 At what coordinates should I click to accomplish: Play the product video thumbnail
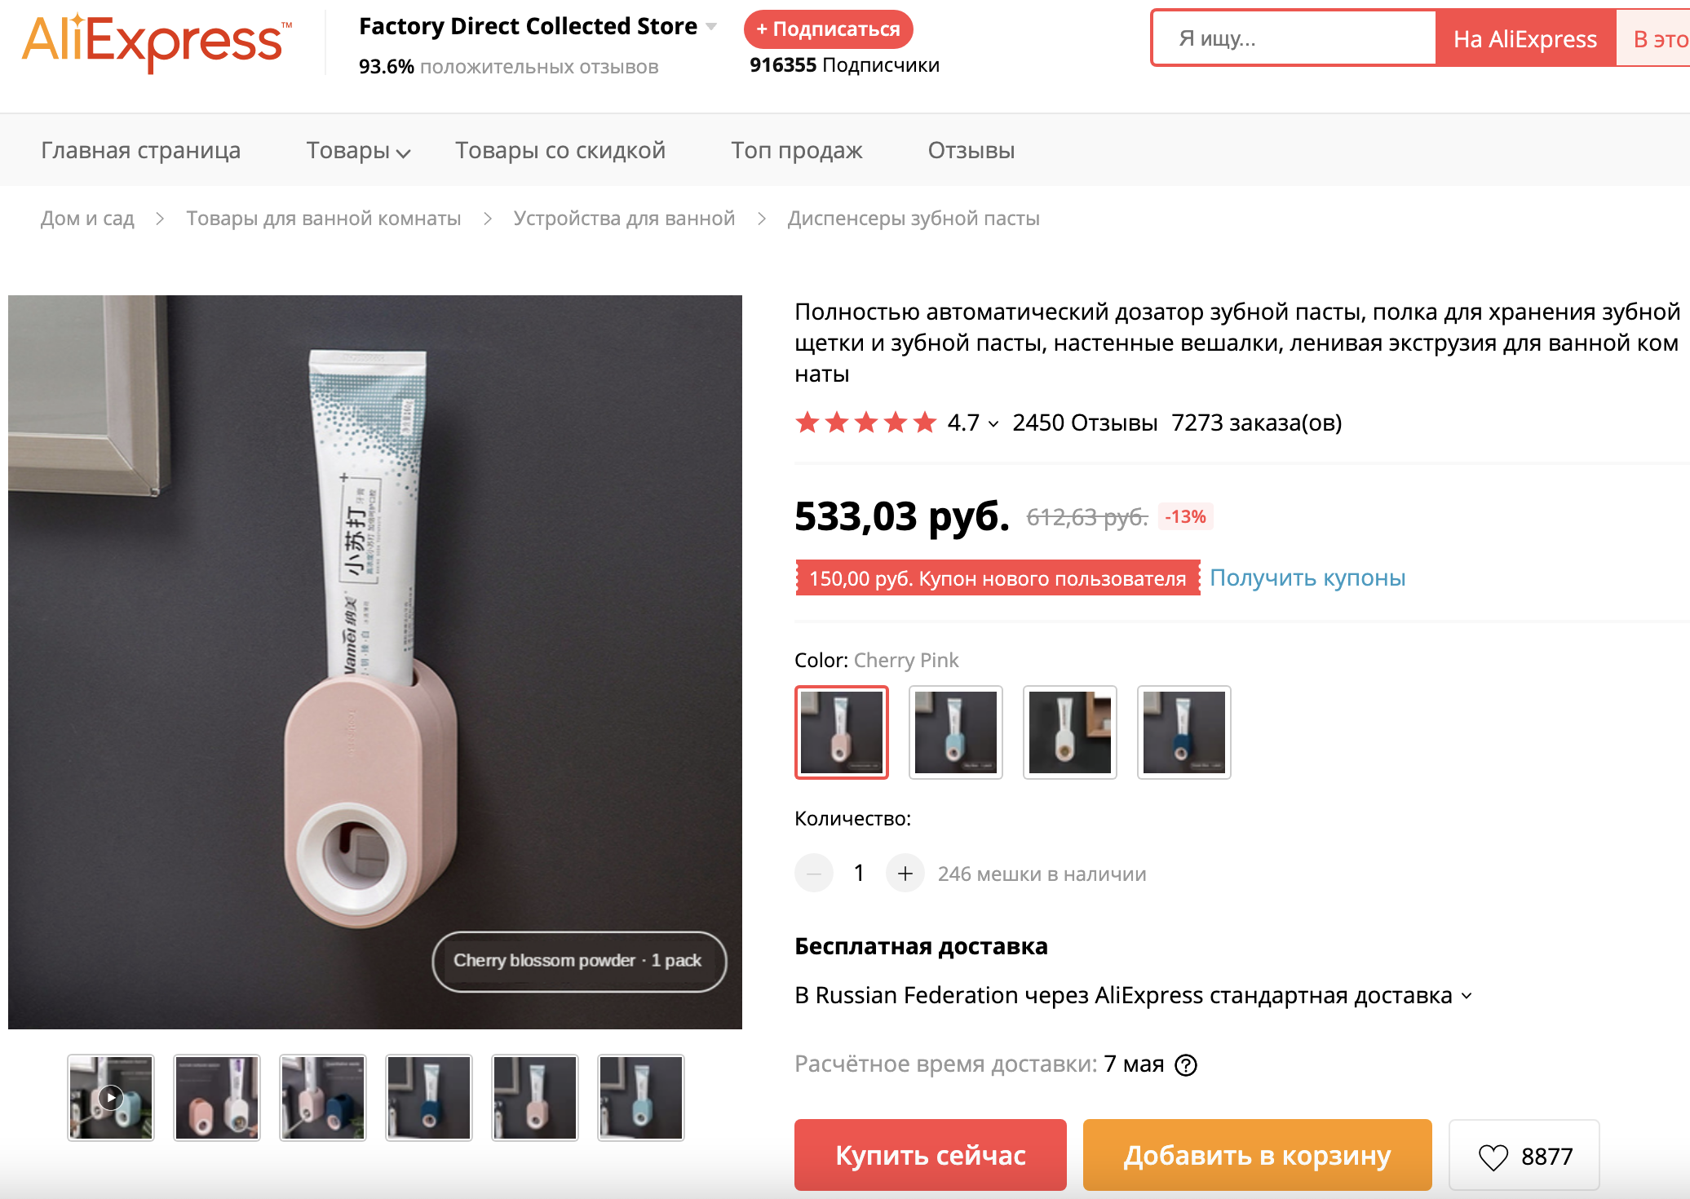click(111, 1098)
